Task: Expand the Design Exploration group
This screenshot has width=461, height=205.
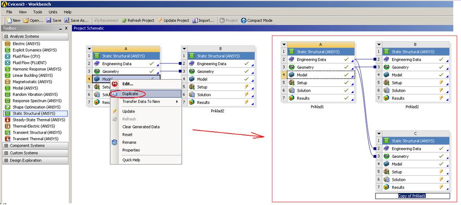Action: (6, 160)
